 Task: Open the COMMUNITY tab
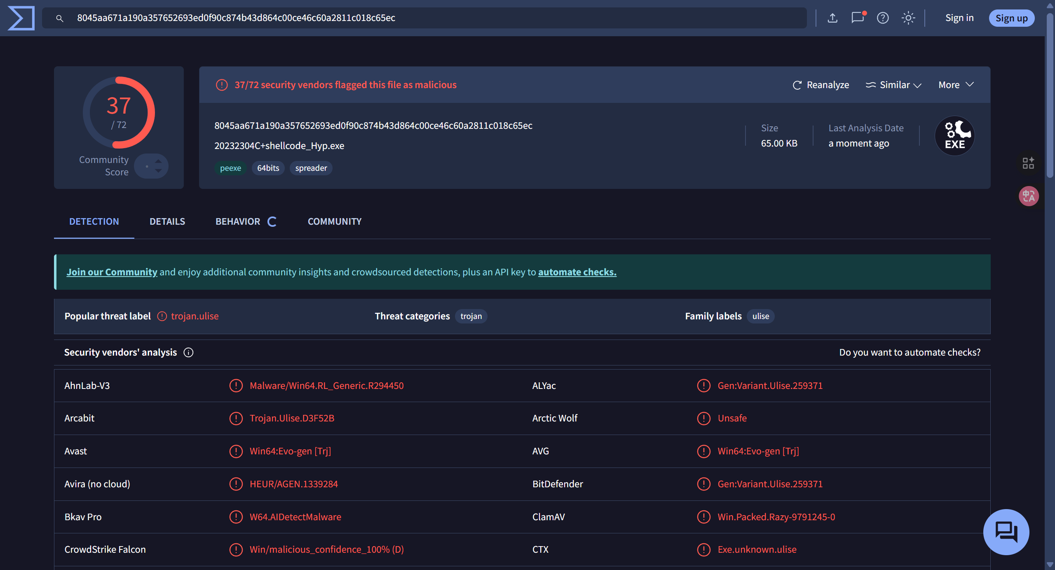coord(334,222)
